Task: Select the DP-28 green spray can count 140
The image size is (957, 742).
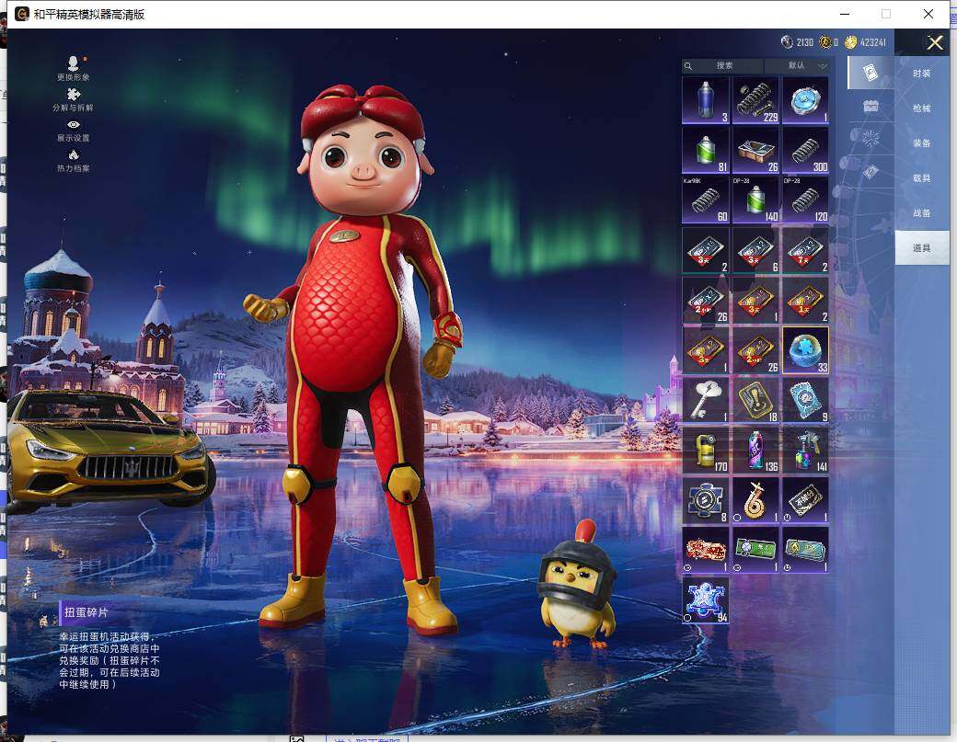Action: coord(755,200)
